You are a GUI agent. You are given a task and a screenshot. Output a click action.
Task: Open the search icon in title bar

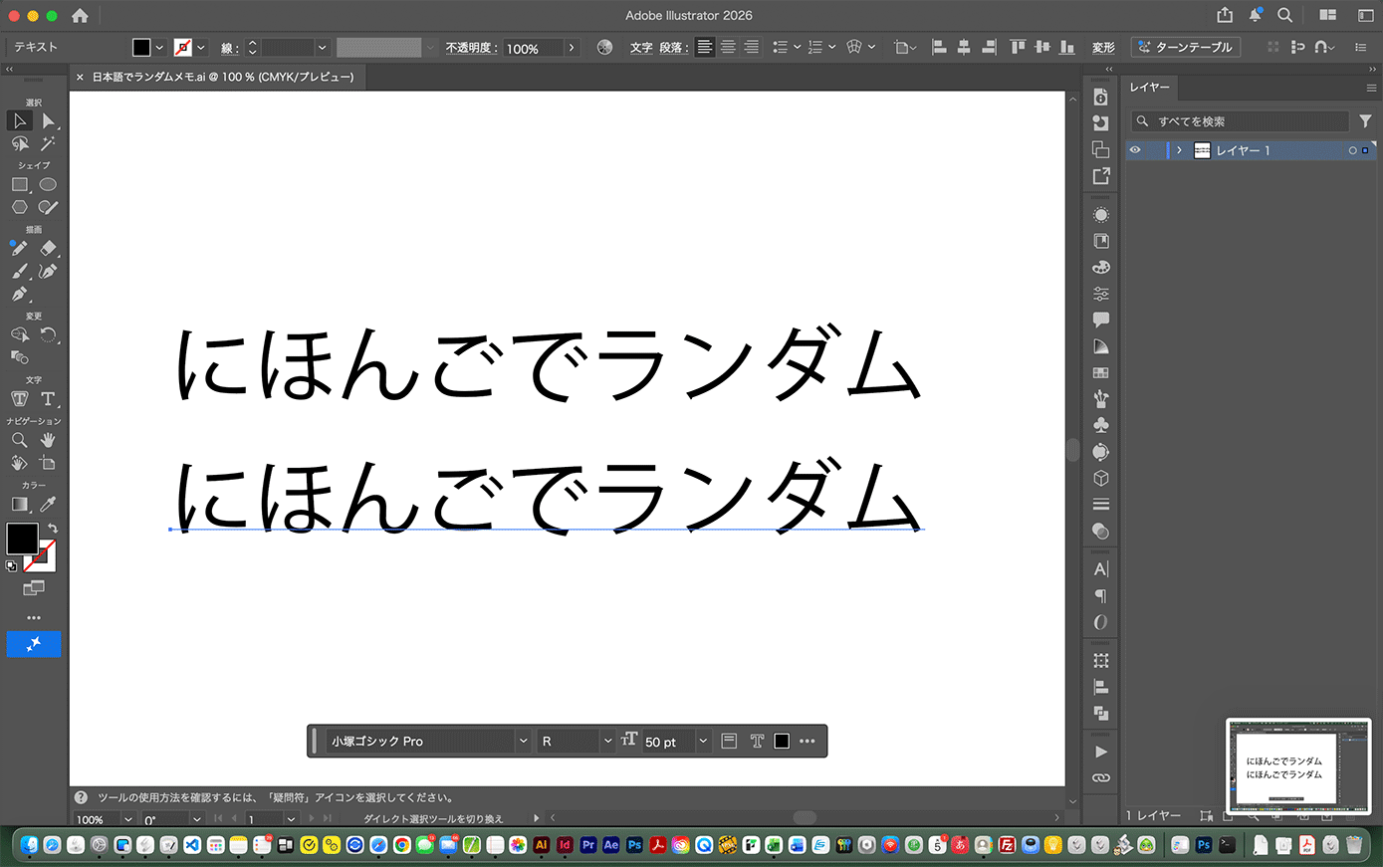coord(1285,15)
